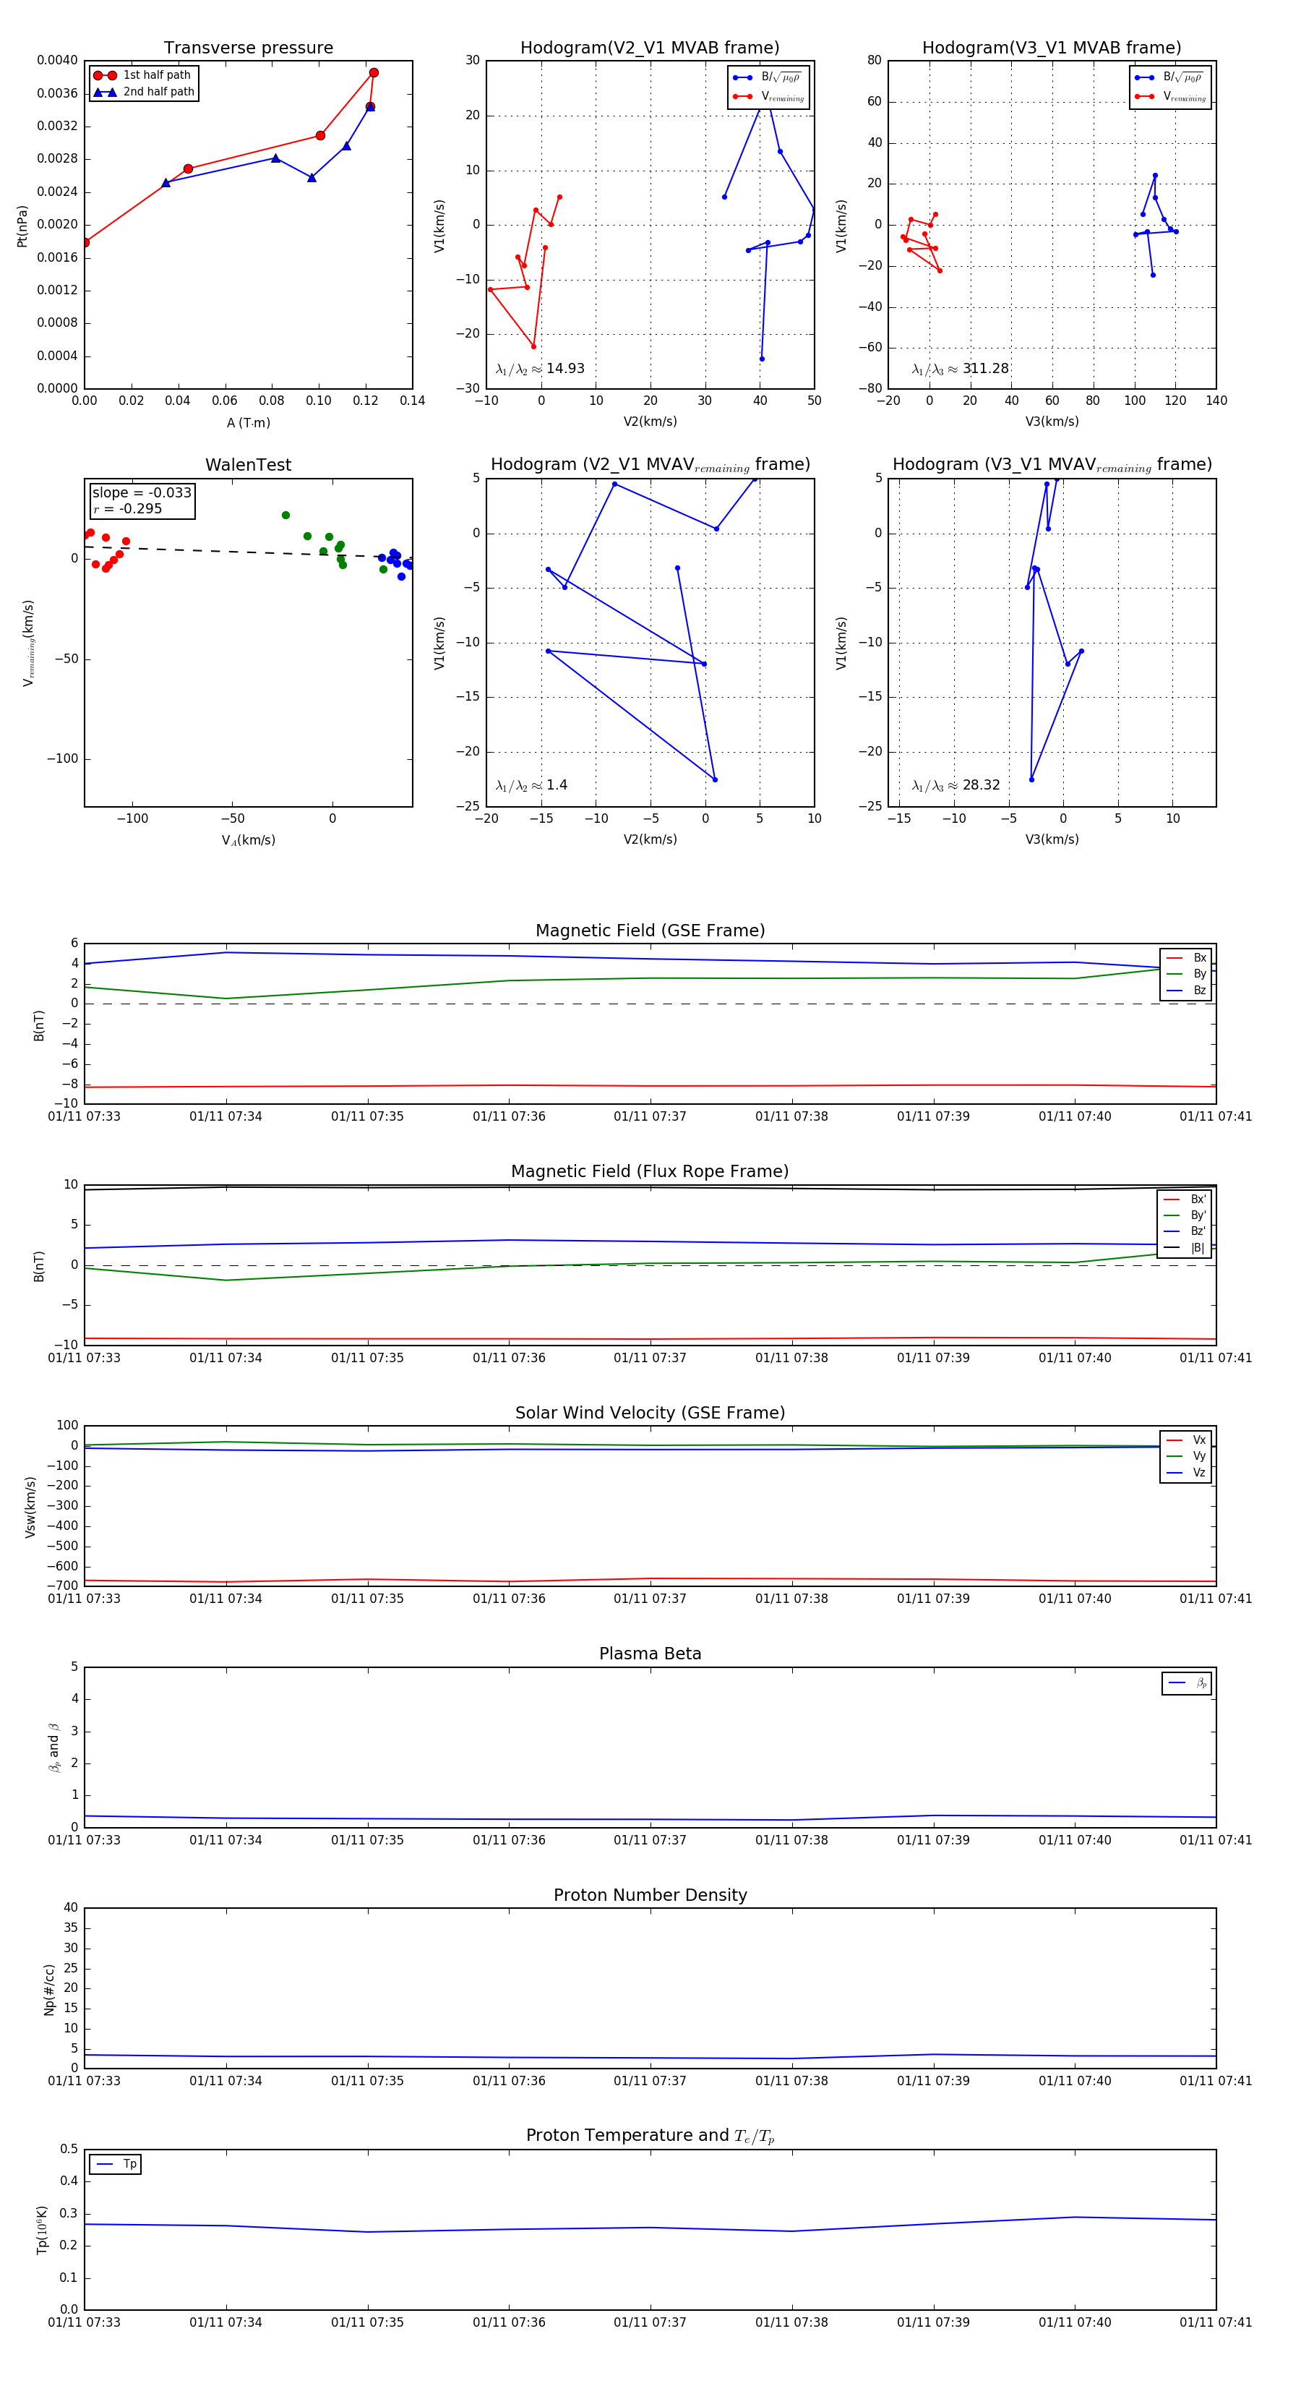Viewport: 1301px width, 2386px height.
Task: Select the 'Vx' legend entry
Action: coord(1186,1440)
